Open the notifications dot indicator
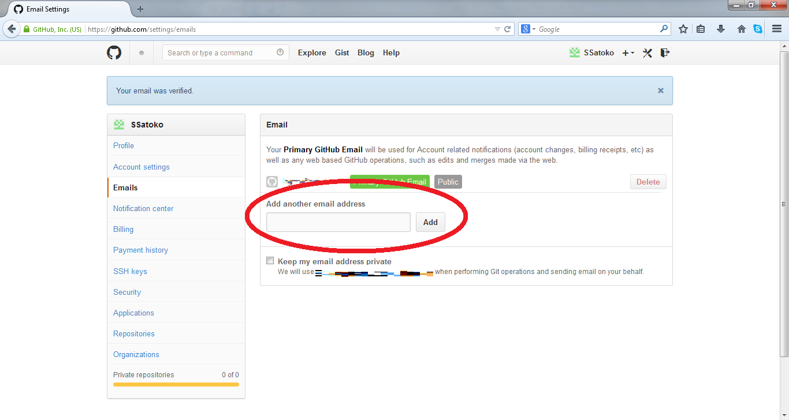 [142, 53]
